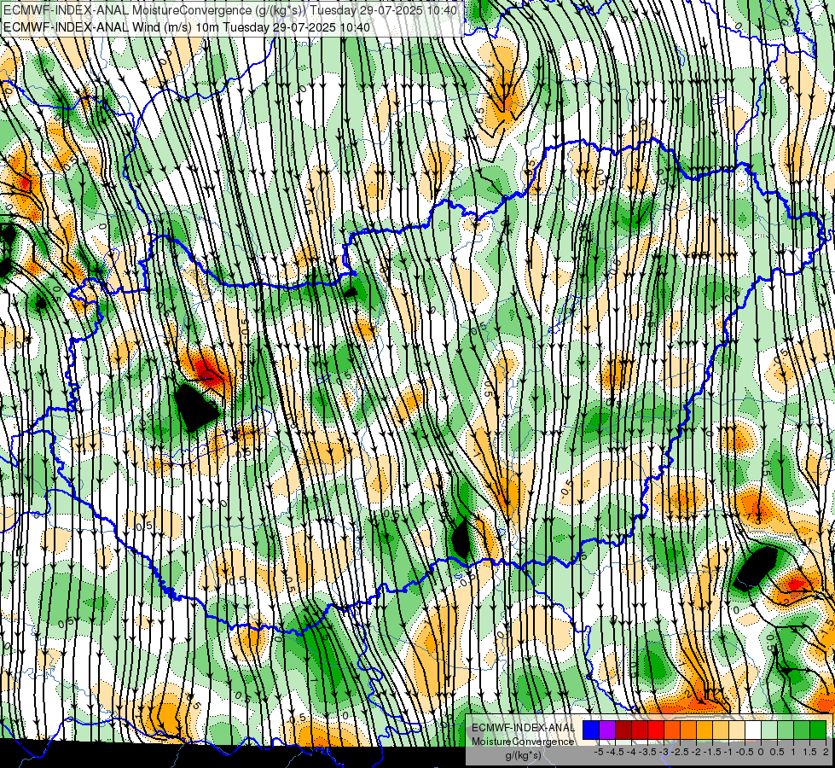Click the blue swatch in the legend
Screen dimensions: 835x768
[x=591, y=730]
